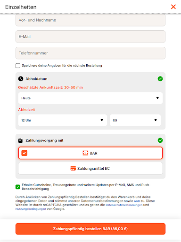Open the Heute pickup date dropdown
The image size is (181, 242).
point(90,98)
